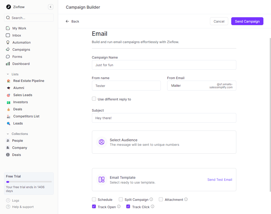Enable the Schedule checkbox

[x=94, y=199]
